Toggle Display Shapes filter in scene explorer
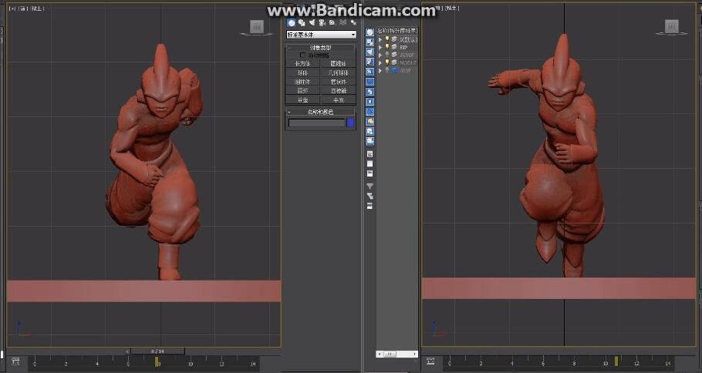This screenshot has height=373, width=702. pyautogui.click(x=370, y=42)
